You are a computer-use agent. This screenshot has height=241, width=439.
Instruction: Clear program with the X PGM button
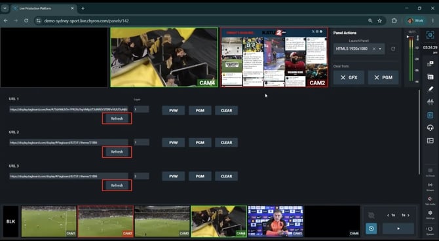click(x=383, y=77)
